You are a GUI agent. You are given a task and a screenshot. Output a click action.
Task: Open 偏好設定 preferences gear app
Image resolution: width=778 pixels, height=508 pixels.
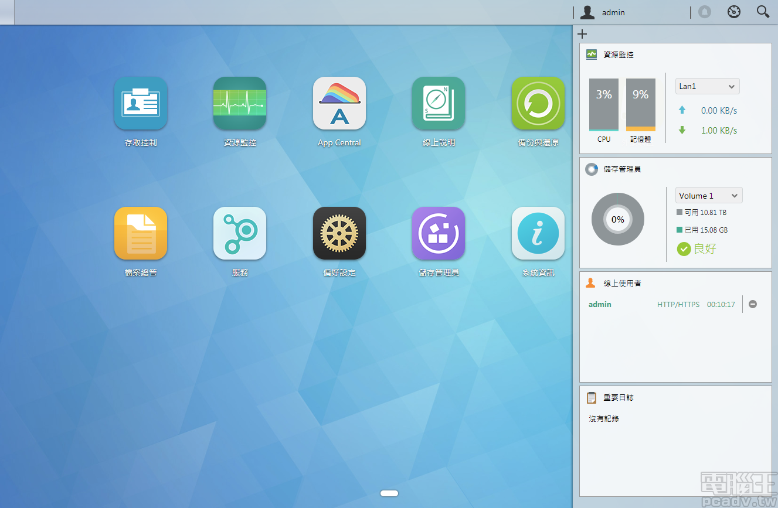pos(339,233)
